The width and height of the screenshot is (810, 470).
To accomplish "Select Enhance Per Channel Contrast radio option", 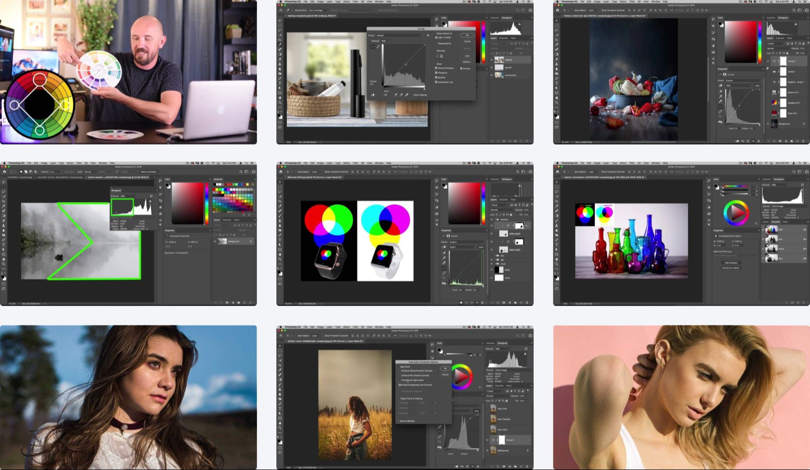I will click(x=400, y=376).
